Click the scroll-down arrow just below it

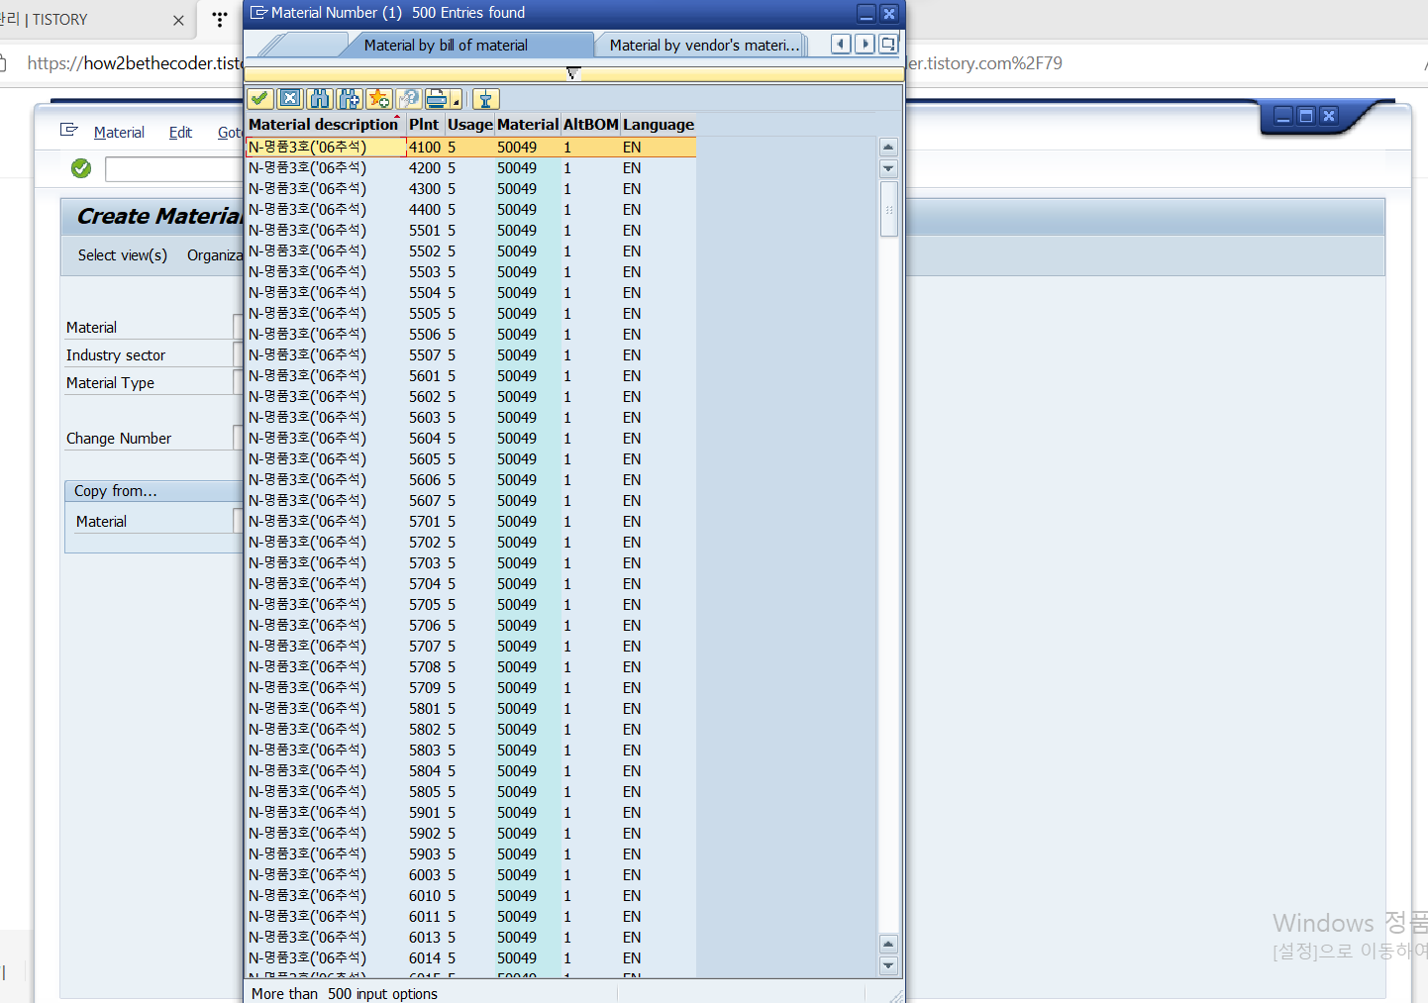[888, 168]
